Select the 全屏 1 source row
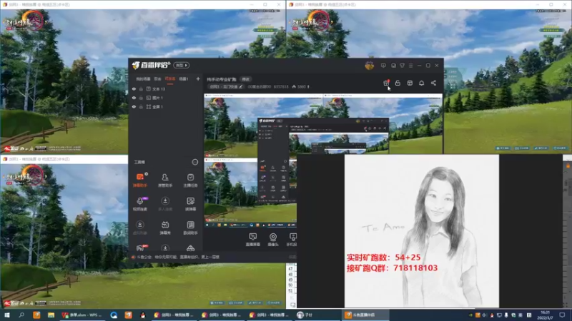Image resolution: width=572 pixels, height=321 pixels. pos(166,106)
